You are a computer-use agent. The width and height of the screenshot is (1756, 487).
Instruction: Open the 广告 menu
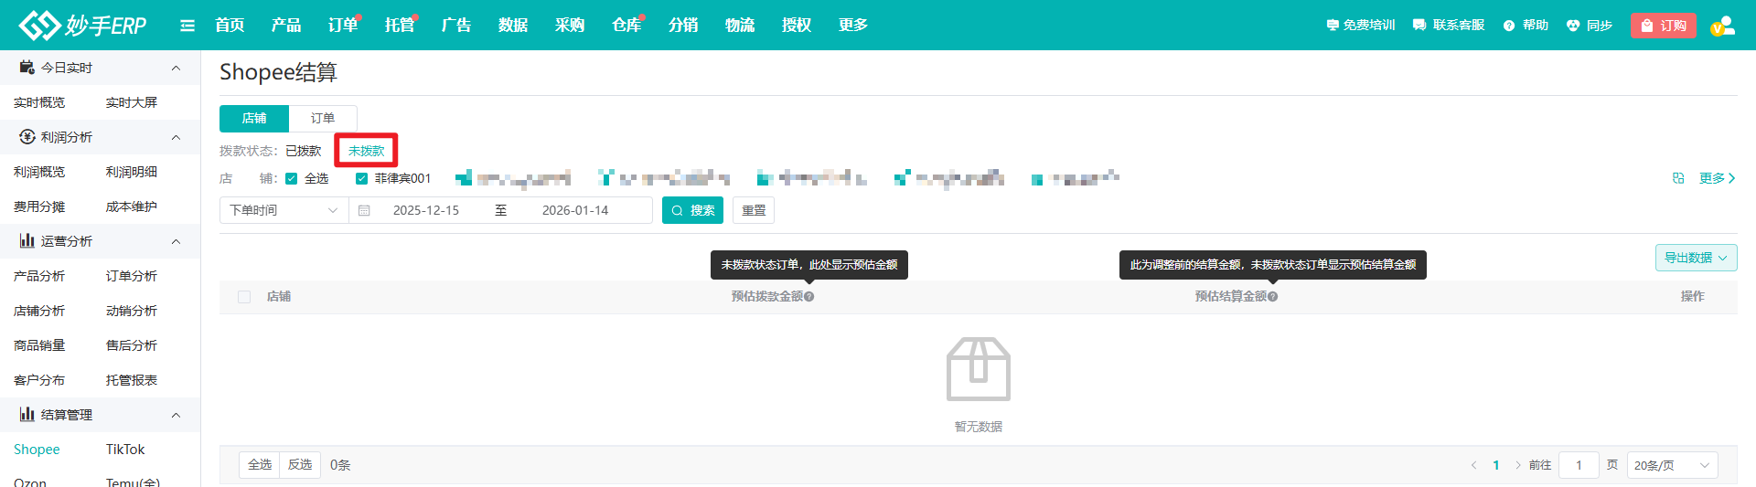456,25
